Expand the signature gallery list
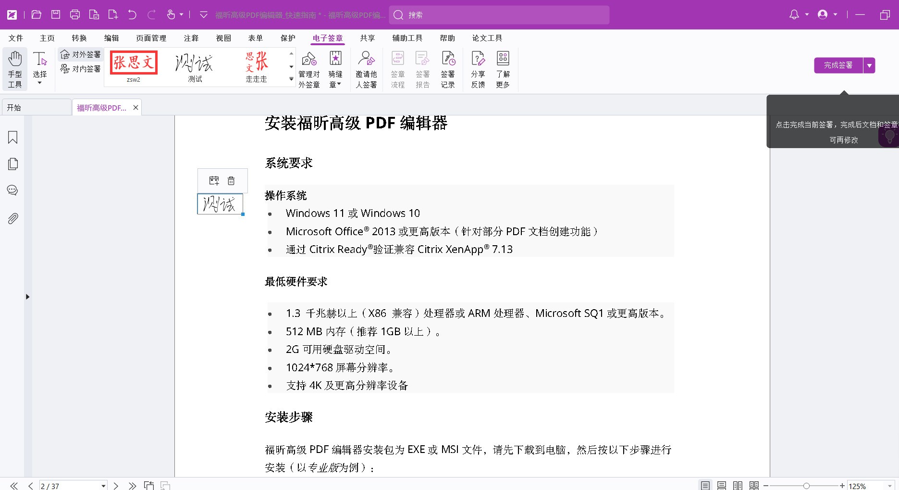 click(291, 79)
